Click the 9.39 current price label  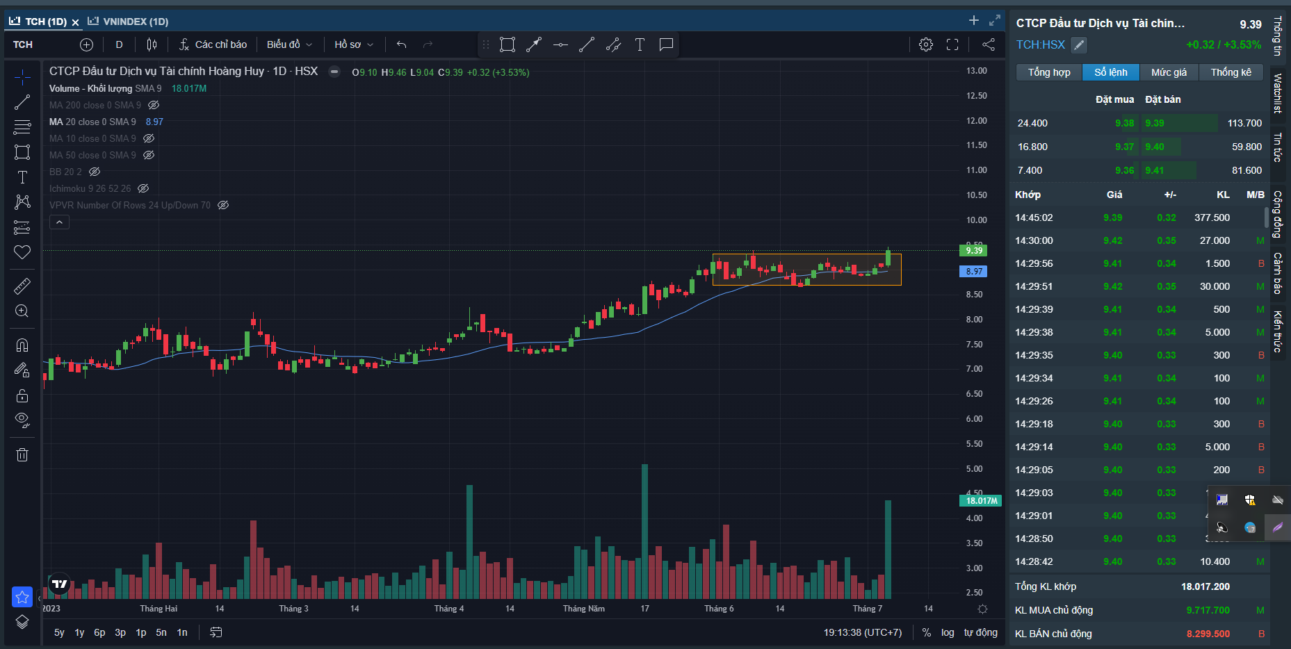(x=973, y=251)
